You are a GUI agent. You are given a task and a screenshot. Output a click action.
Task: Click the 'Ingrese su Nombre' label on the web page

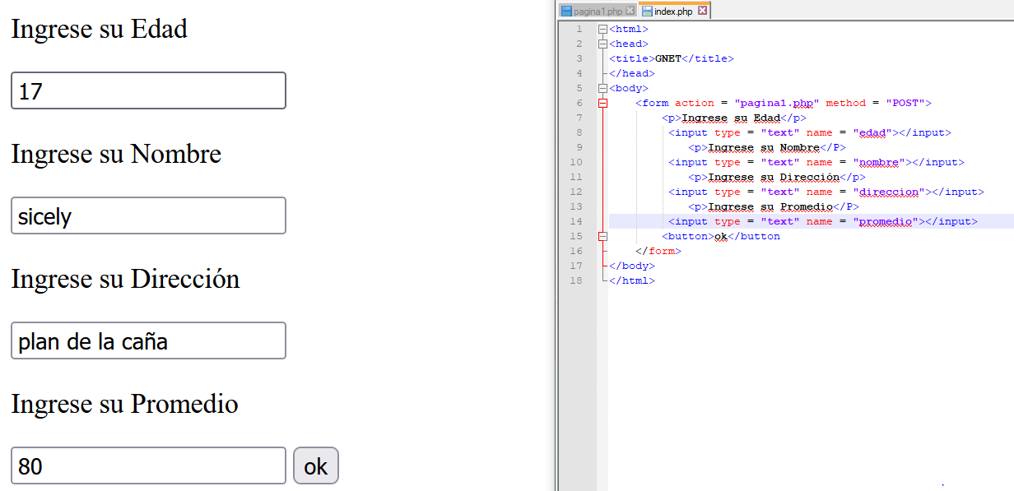point(116,154)
